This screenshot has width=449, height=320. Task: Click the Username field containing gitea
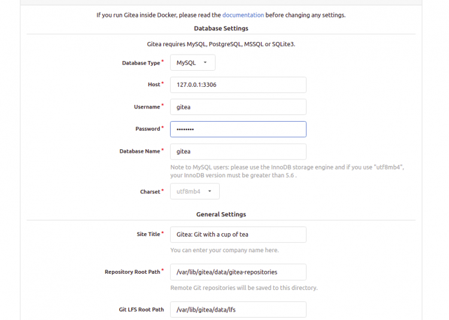(x=238, y=107)
